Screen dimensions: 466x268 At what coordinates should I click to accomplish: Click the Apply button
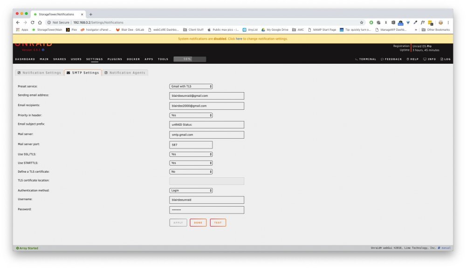[x=178, y=222]
